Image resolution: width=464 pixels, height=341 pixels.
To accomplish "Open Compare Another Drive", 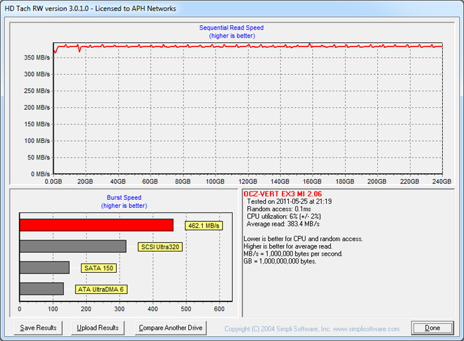I will (x=170, y=328).
